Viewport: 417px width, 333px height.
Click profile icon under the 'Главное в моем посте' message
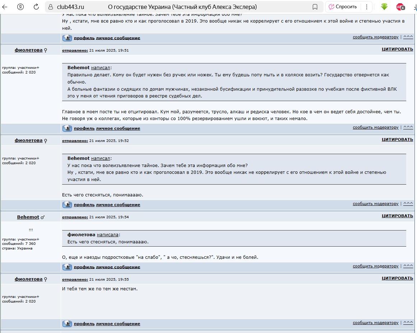[67, 128]
